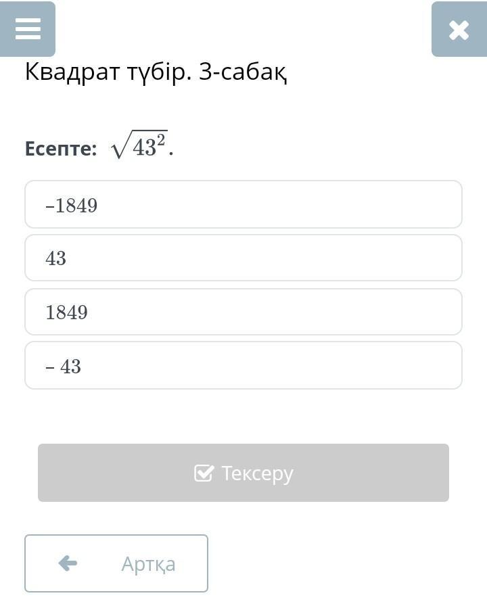The width and height of the screenshot is (487, 606).
Task: Choose the answer option 1849
Action: 243,312
